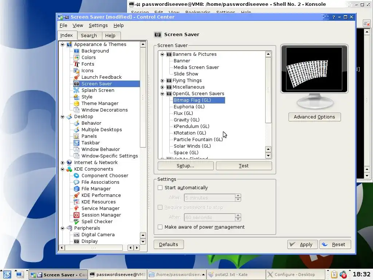Click the Fonts icon in the tree
Screen dimensions: 373x280
pos(76,64)
